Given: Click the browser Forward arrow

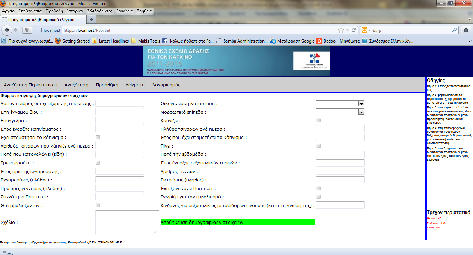Looking at the screenshot, I should click(x=16, y=30).
